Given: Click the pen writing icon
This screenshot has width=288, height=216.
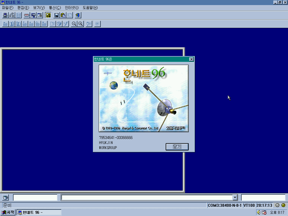Looking at the screenshot, I should point(66,24).
